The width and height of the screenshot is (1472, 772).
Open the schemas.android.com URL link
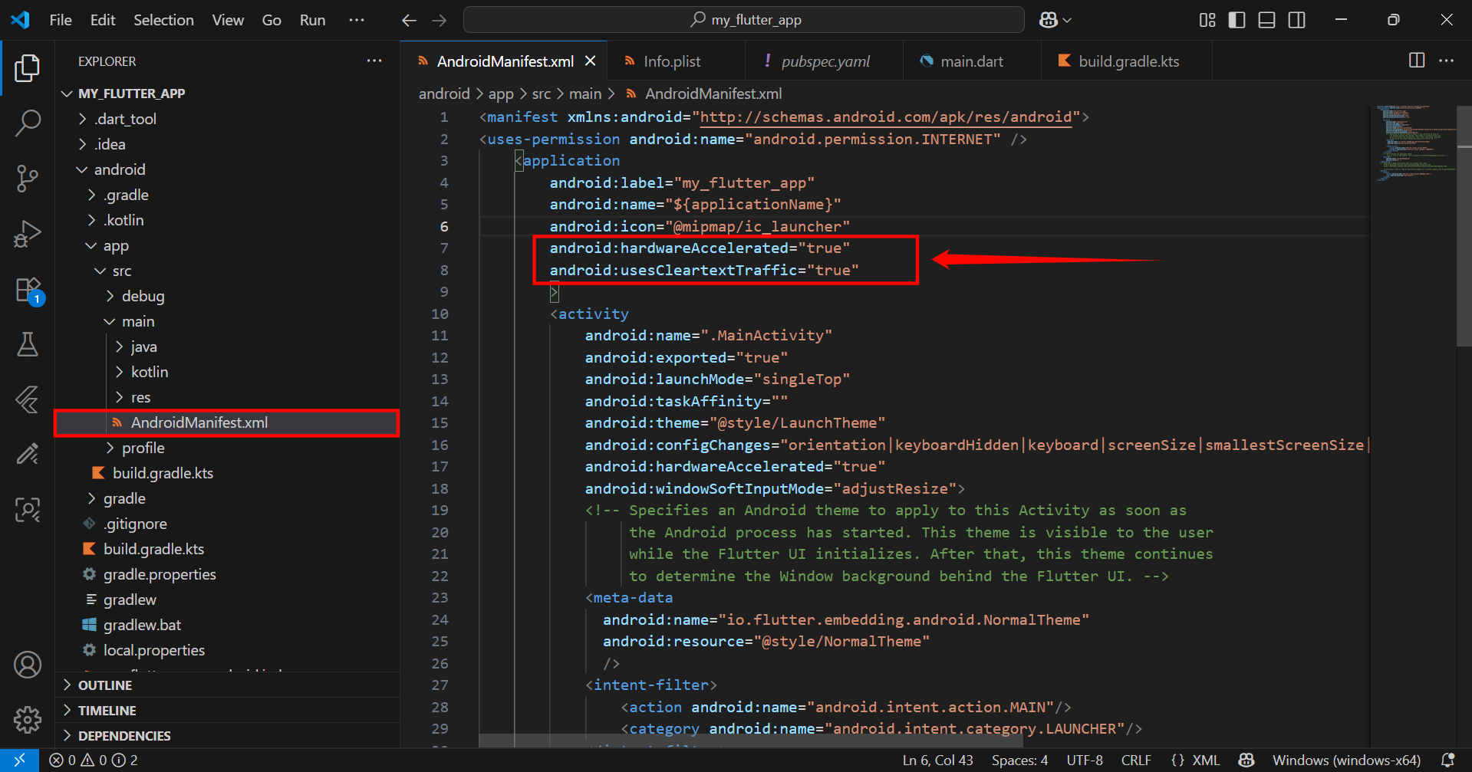click(x=886, y=117)
